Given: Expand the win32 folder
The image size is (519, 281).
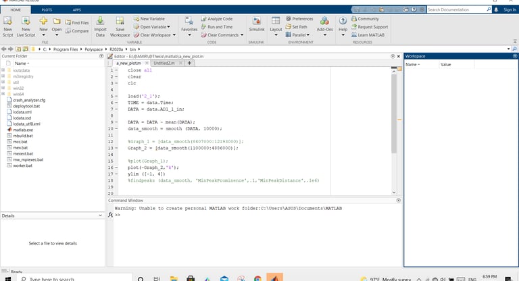Looking at the screenshot, I should pos(3,88).
